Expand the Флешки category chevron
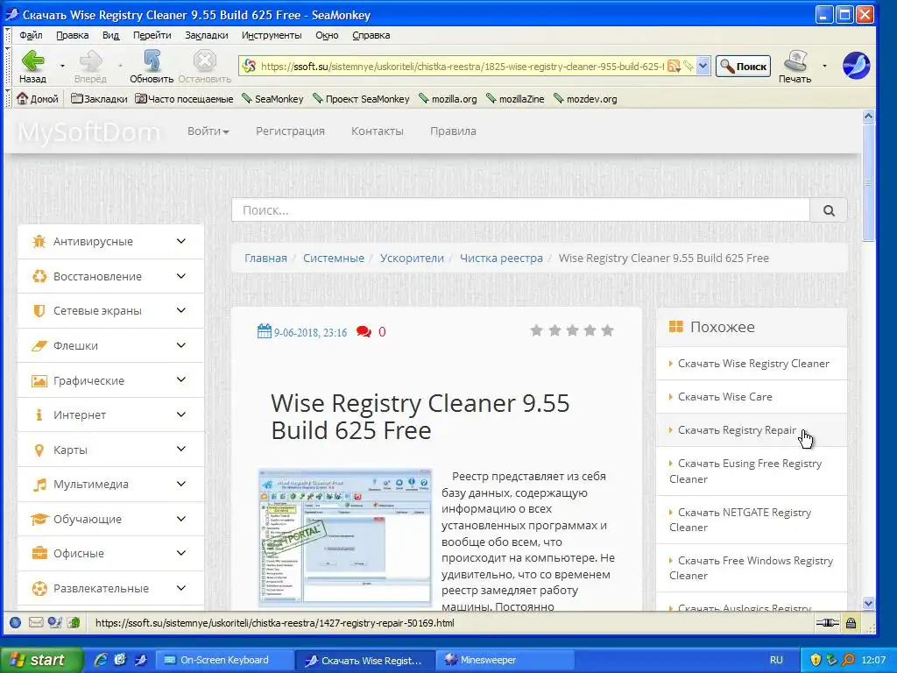Screen dimensions: 897x673 pyautogui.click(x=181, y=345)
